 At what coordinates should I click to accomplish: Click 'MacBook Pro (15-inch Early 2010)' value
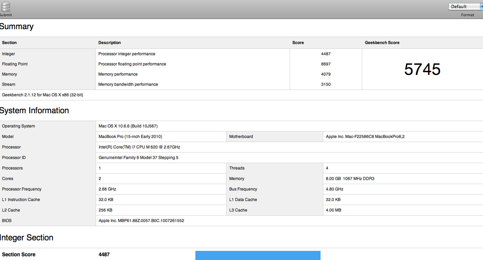(x=130, y=137)
